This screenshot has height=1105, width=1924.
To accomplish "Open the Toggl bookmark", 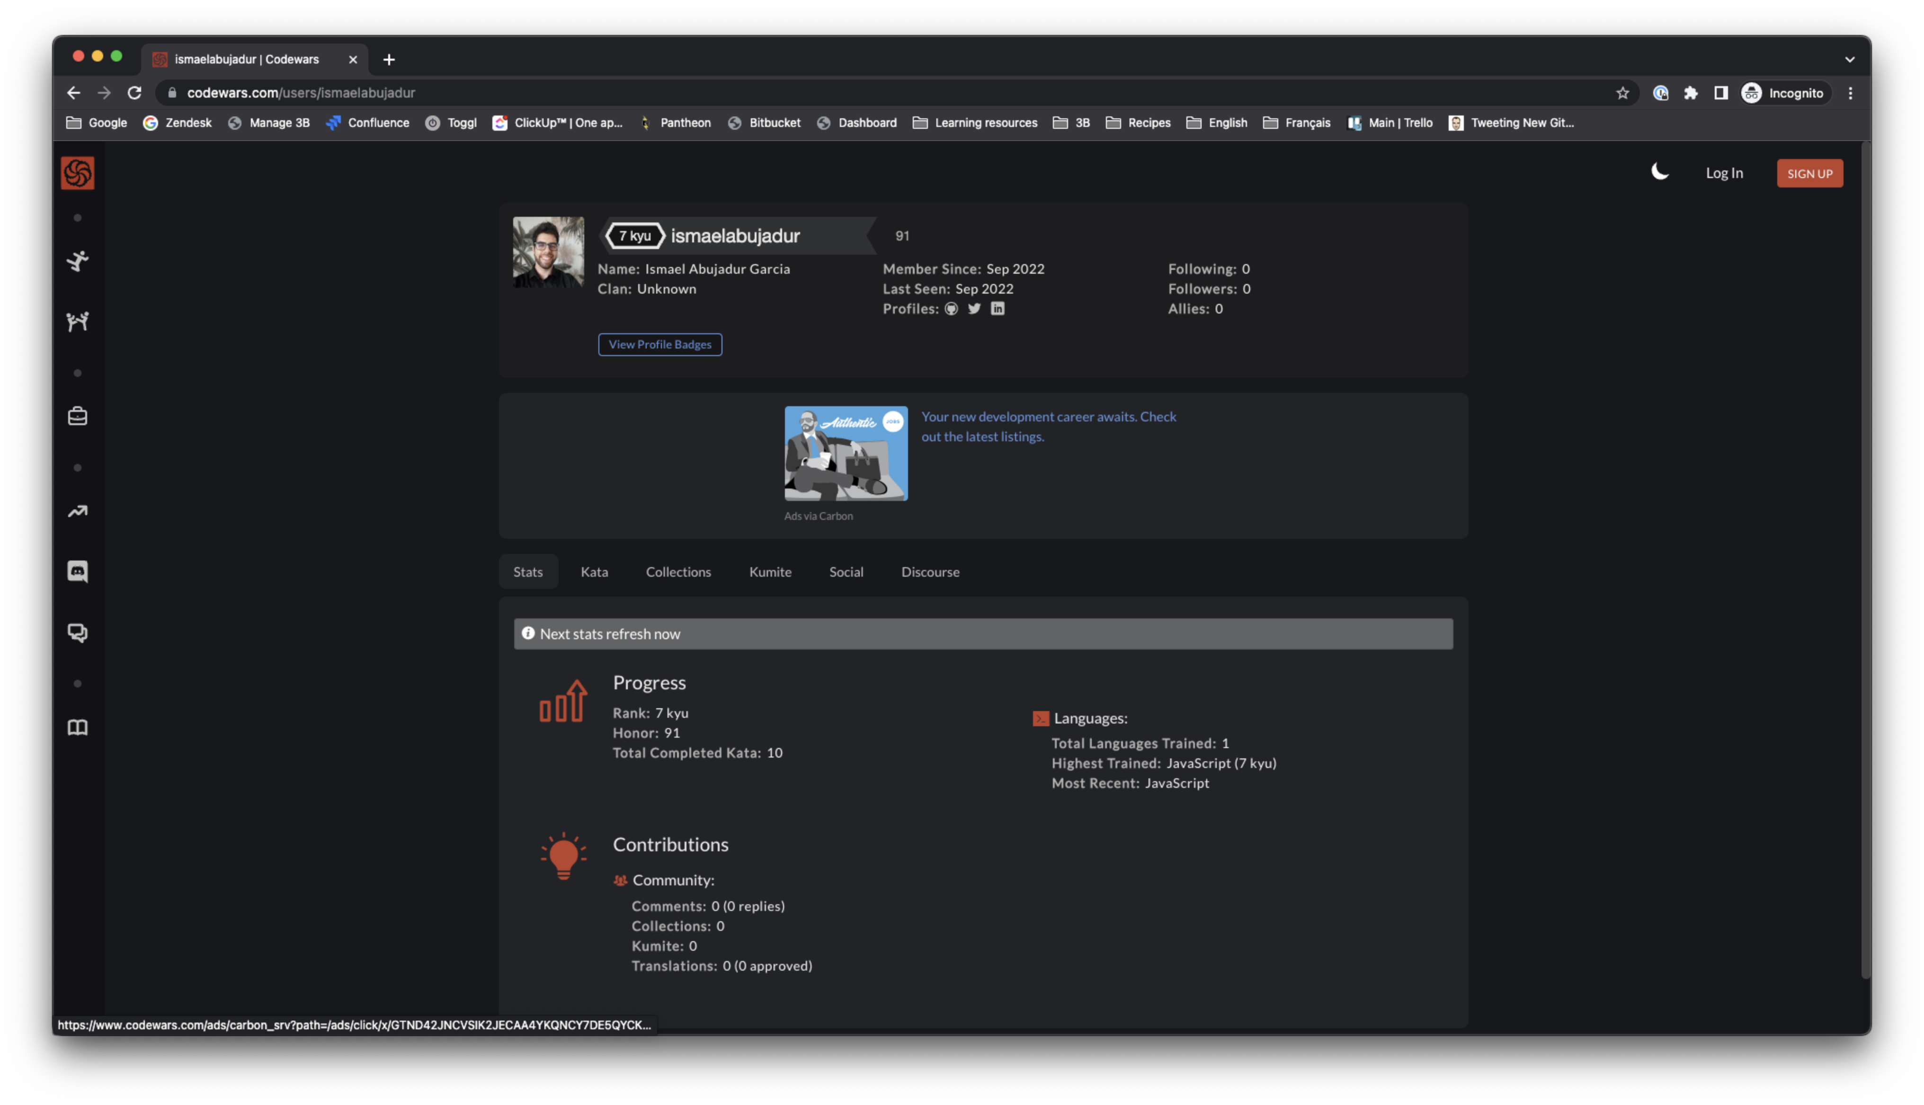I will 452,123.
